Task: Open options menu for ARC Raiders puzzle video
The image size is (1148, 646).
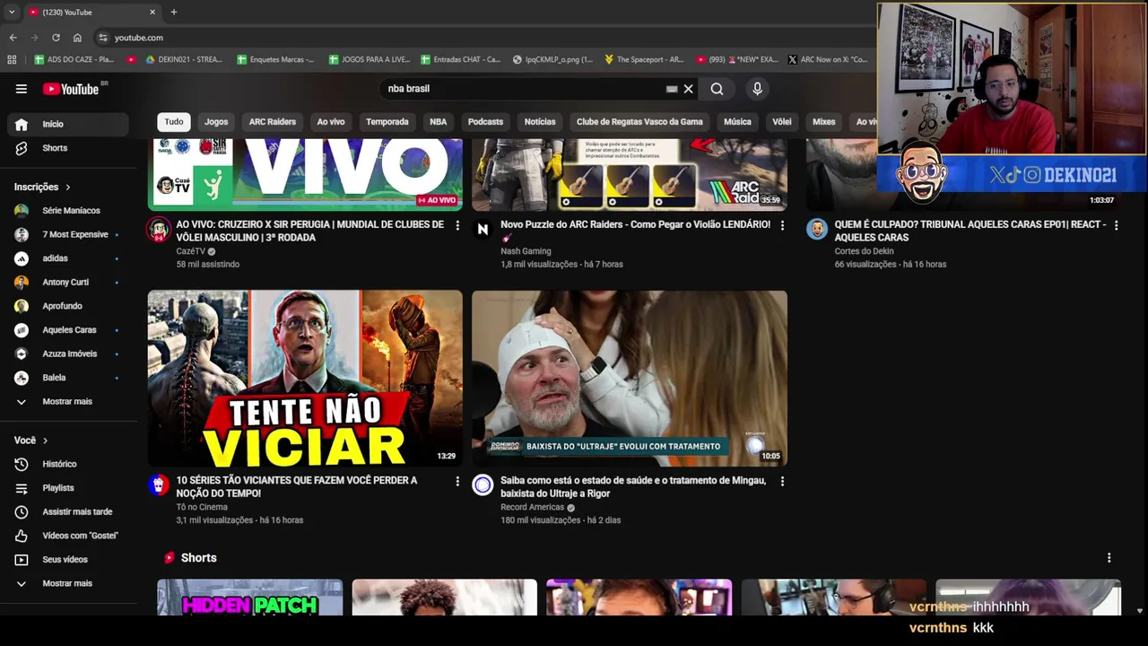Action: coord(782,226)
